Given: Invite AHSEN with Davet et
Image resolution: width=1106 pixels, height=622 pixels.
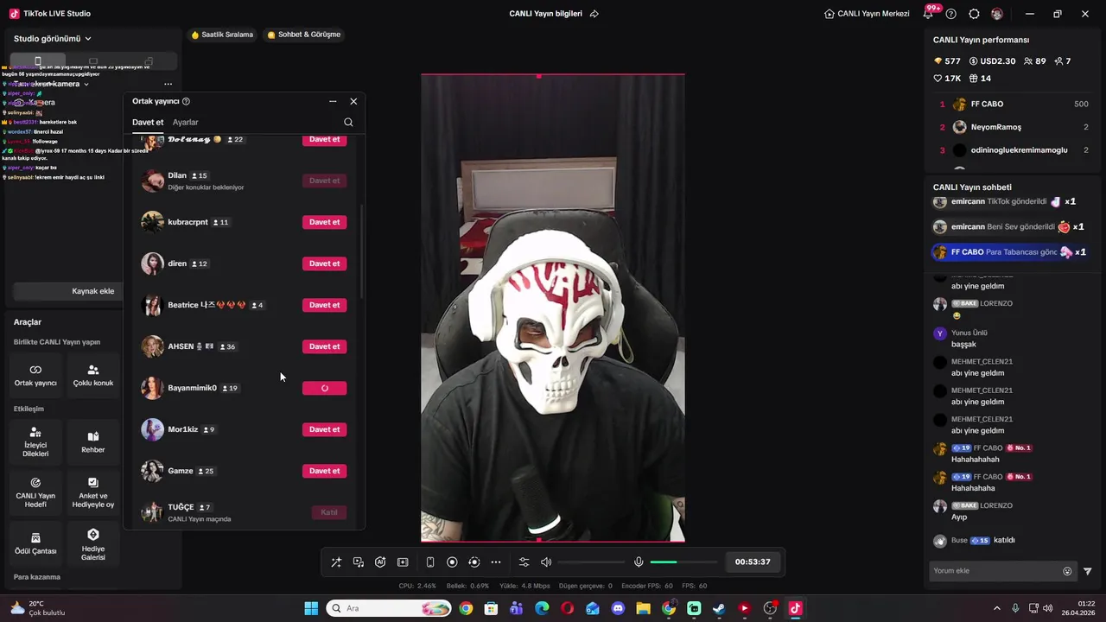Looking at the screenshot, I should click(x=324, y=346).
